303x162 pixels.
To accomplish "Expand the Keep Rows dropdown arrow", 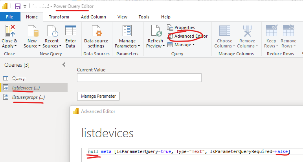I will [277, 46].
